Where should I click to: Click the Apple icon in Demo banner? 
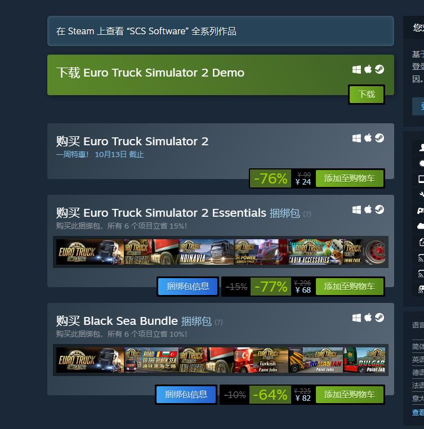pyautogui.click(x=368, y=69)
